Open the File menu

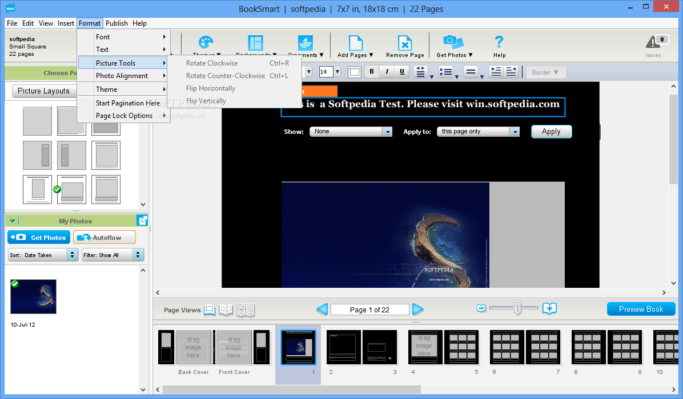click(x=12, y=23)
